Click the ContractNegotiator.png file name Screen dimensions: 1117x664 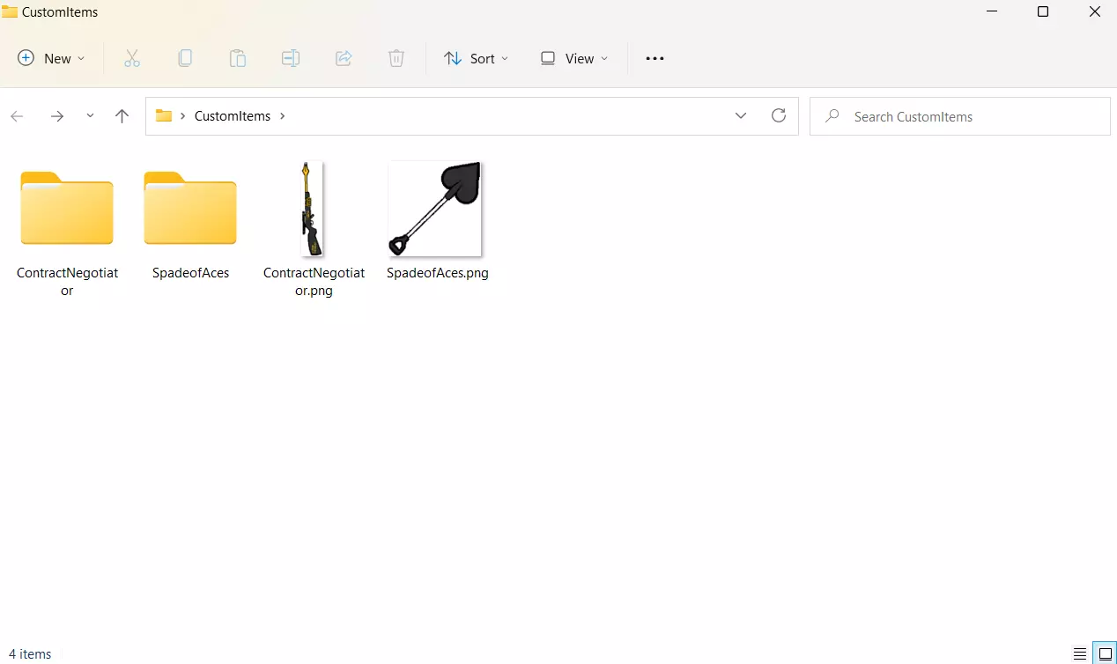314,282
